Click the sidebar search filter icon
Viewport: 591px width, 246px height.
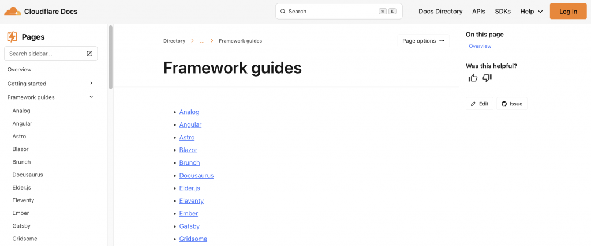coord(89,54)
